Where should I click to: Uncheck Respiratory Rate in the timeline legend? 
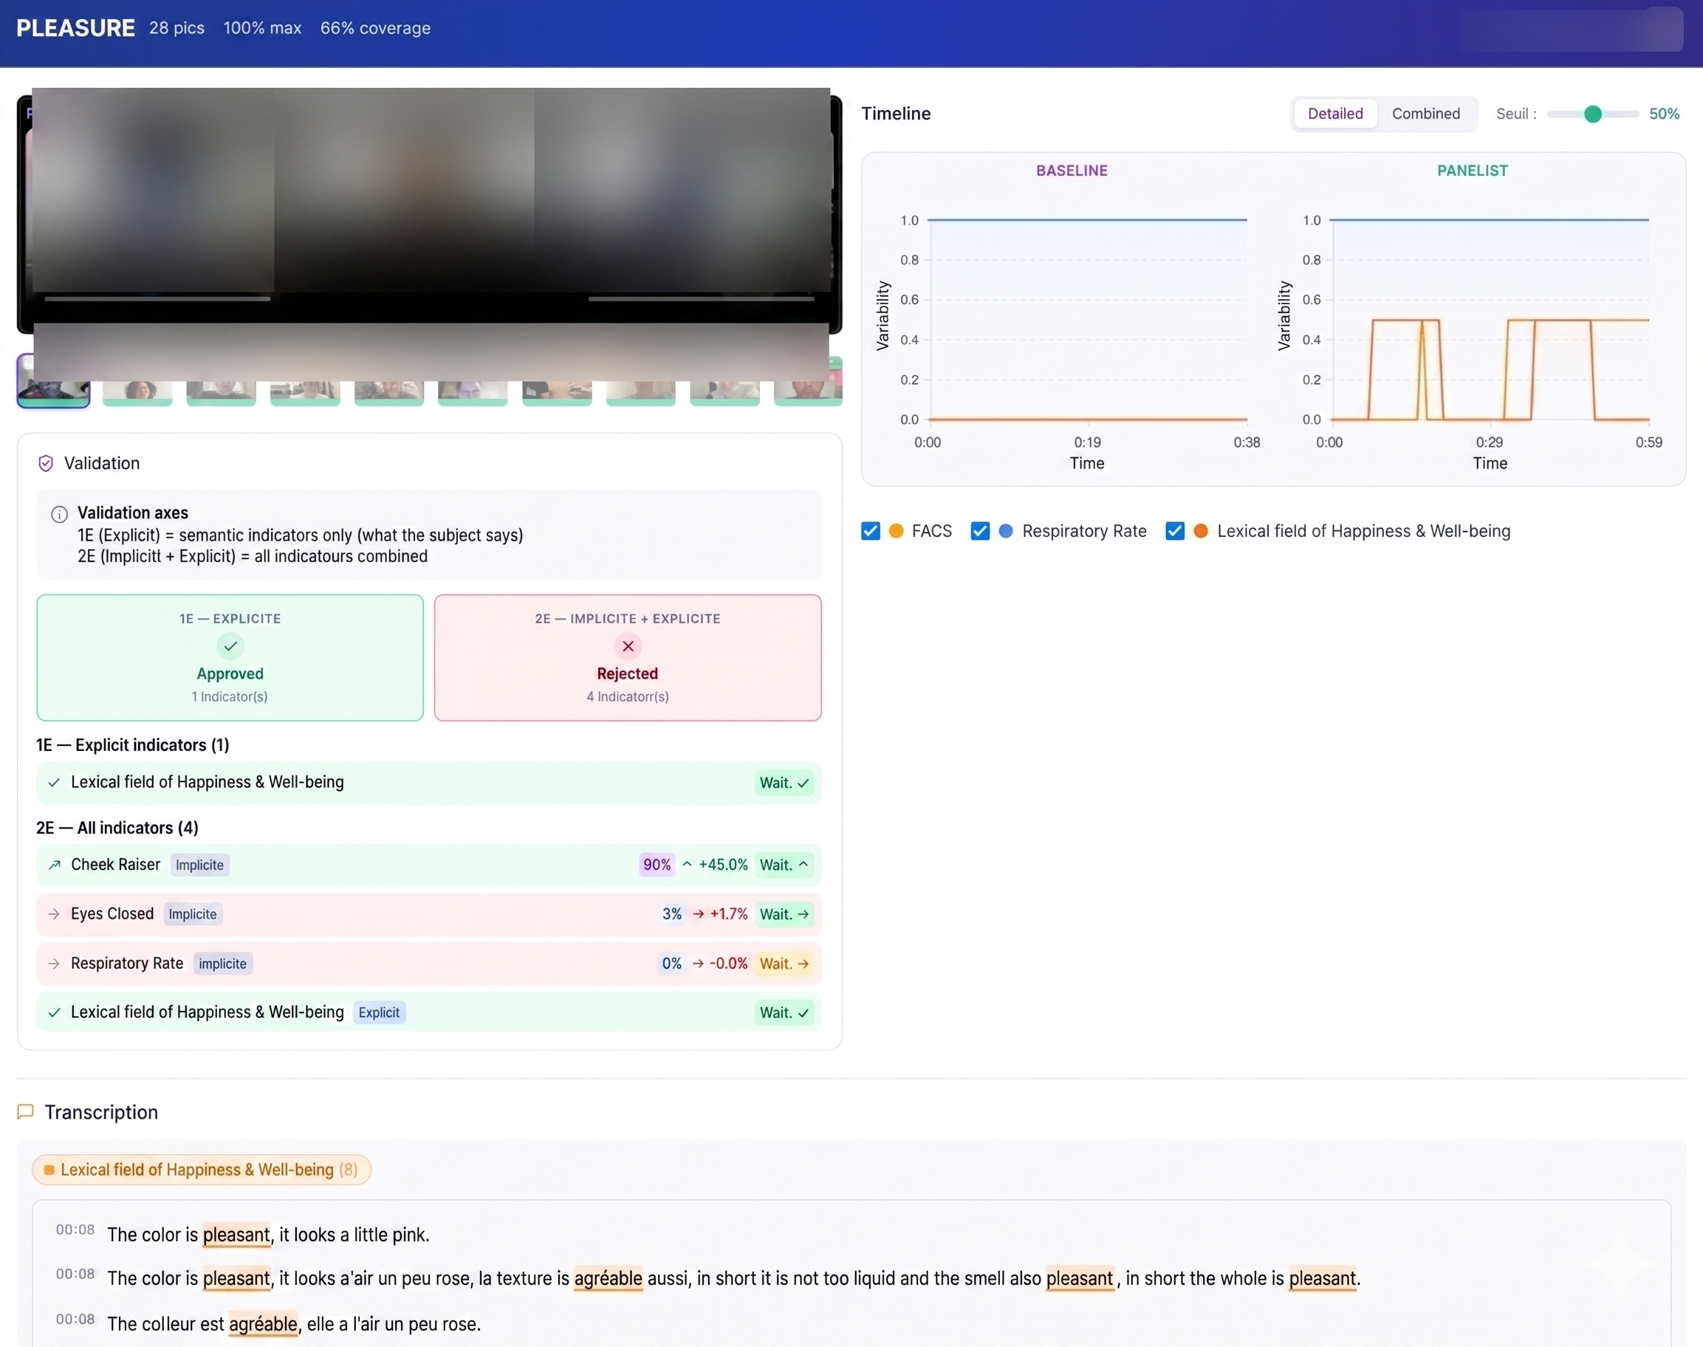[x=980, y=531]
